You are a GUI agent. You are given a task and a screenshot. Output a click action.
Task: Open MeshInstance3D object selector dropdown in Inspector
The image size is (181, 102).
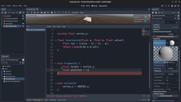point(164,16)
